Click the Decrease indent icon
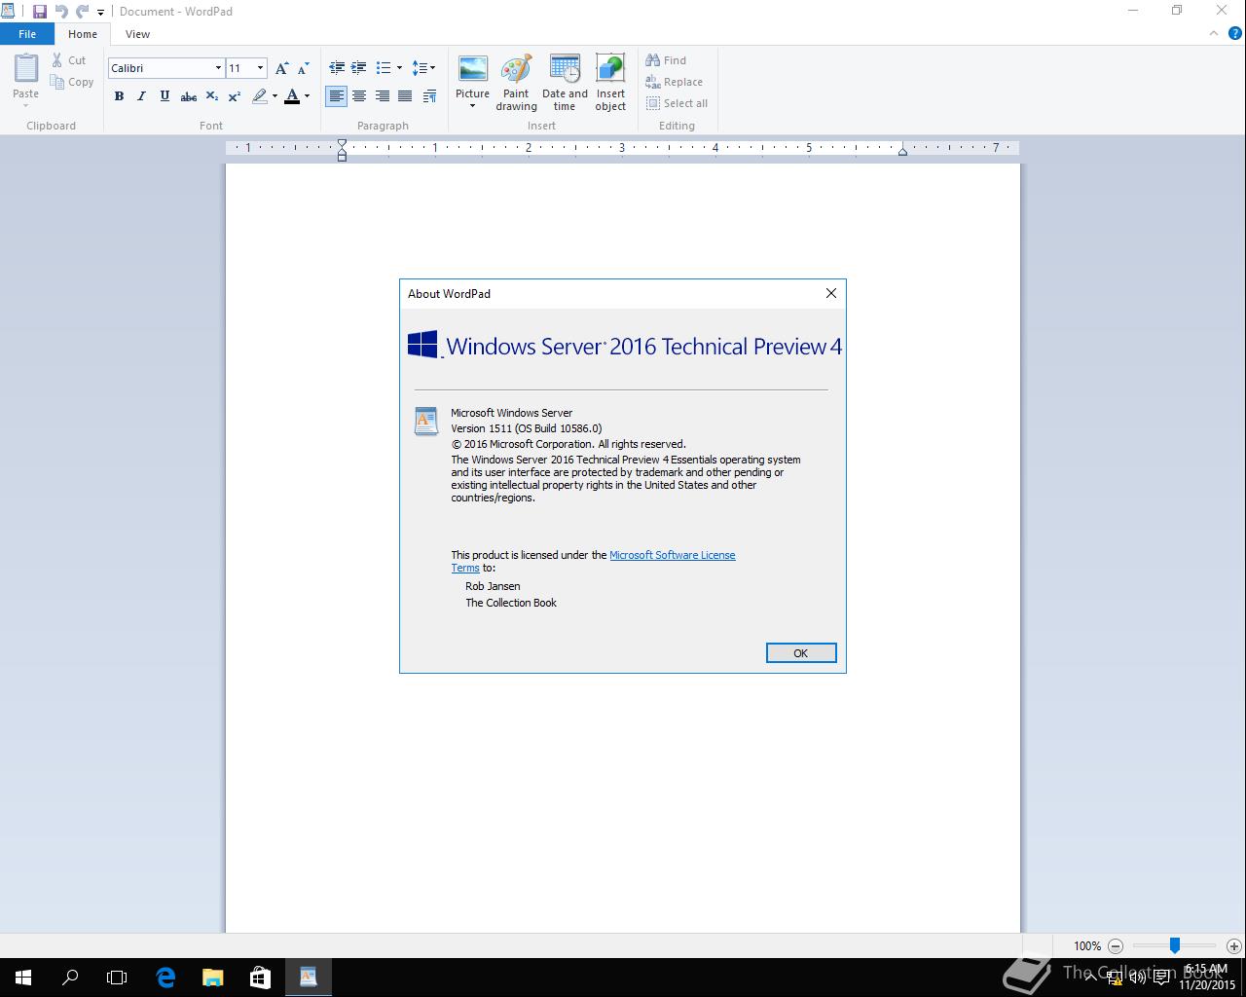Viewport: 1246px width, 997px height. point(337,68)
